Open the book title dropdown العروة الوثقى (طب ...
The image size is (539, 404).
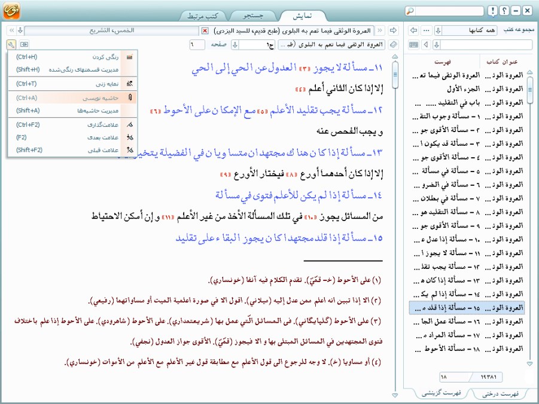pos(331,45)
